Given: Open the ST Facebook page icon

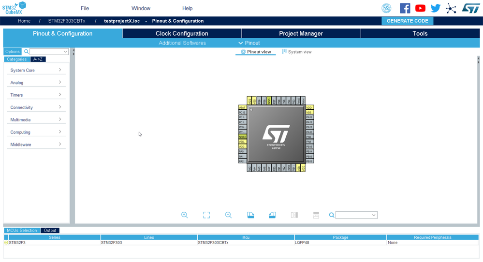Looking at the screenshot, I should click(x=405, y=8).
